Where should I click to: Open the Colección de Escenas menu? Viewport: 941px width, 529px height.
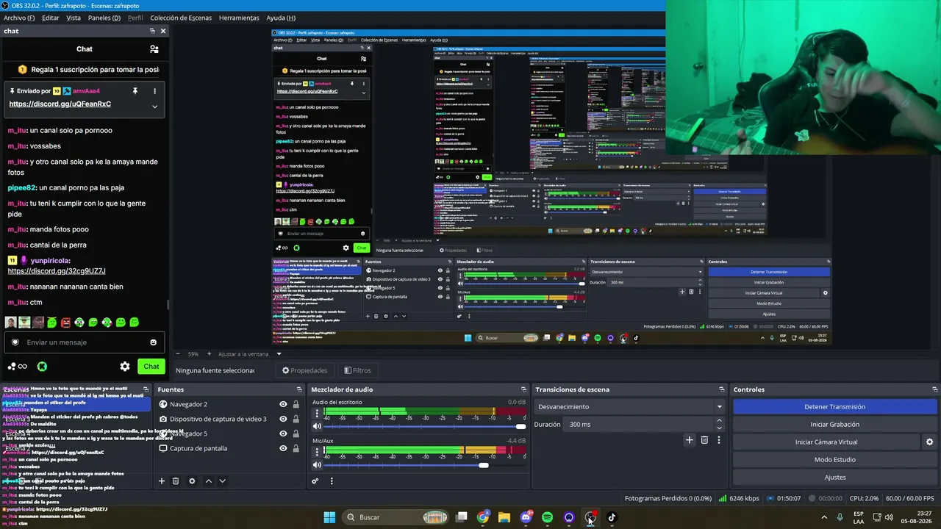[x=181, y=18]
